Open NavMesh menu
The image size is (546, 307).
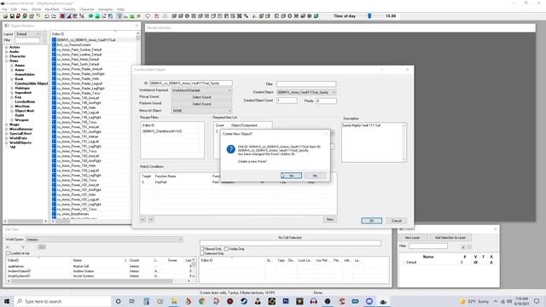pos(52,9)
